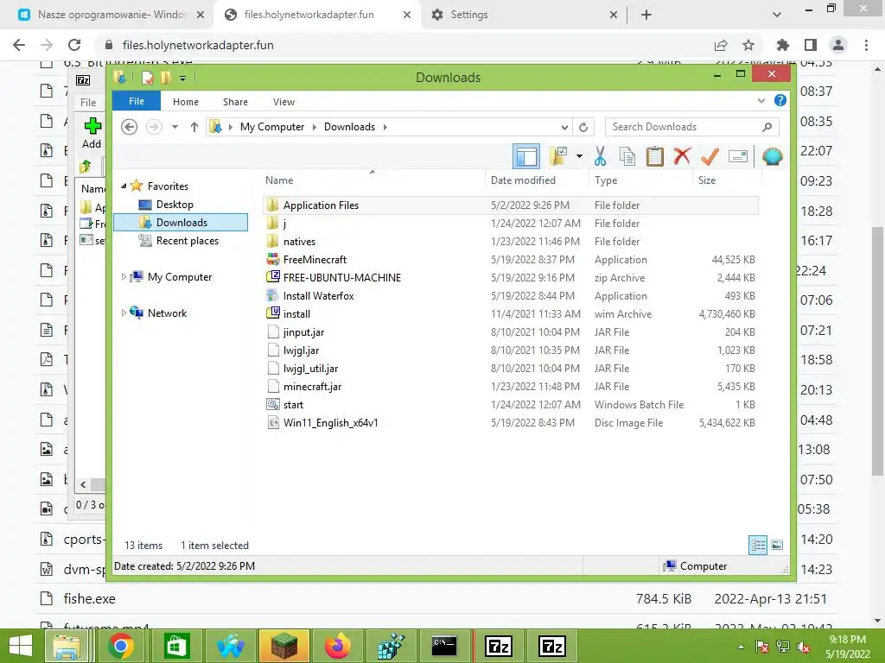Open Explorer recent locations dropdown
The image size is (885, 663).
[175, 127]
